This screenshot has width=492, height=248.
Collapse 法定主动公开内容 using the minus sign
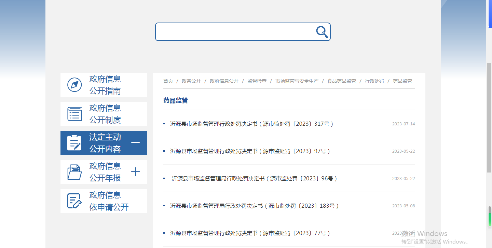pyautogui.click(x=136, y=143)
